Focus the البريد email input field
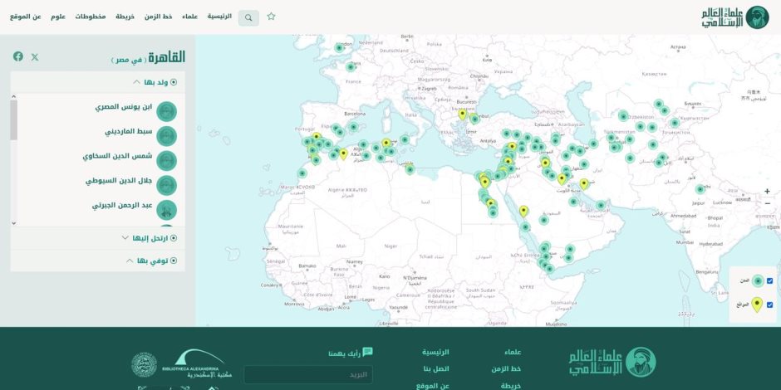The height and width of the screenshot is (390, 781). 308,374
